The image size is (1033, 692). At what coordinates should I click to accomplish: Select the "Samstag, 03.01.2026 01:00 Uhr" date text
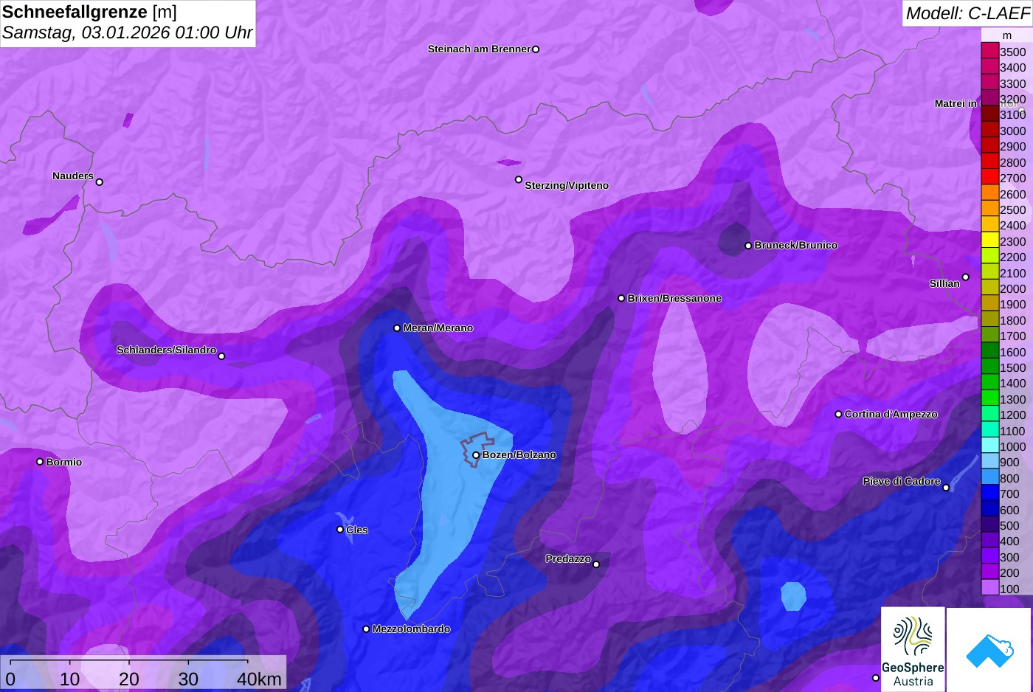tap(127, 32)
